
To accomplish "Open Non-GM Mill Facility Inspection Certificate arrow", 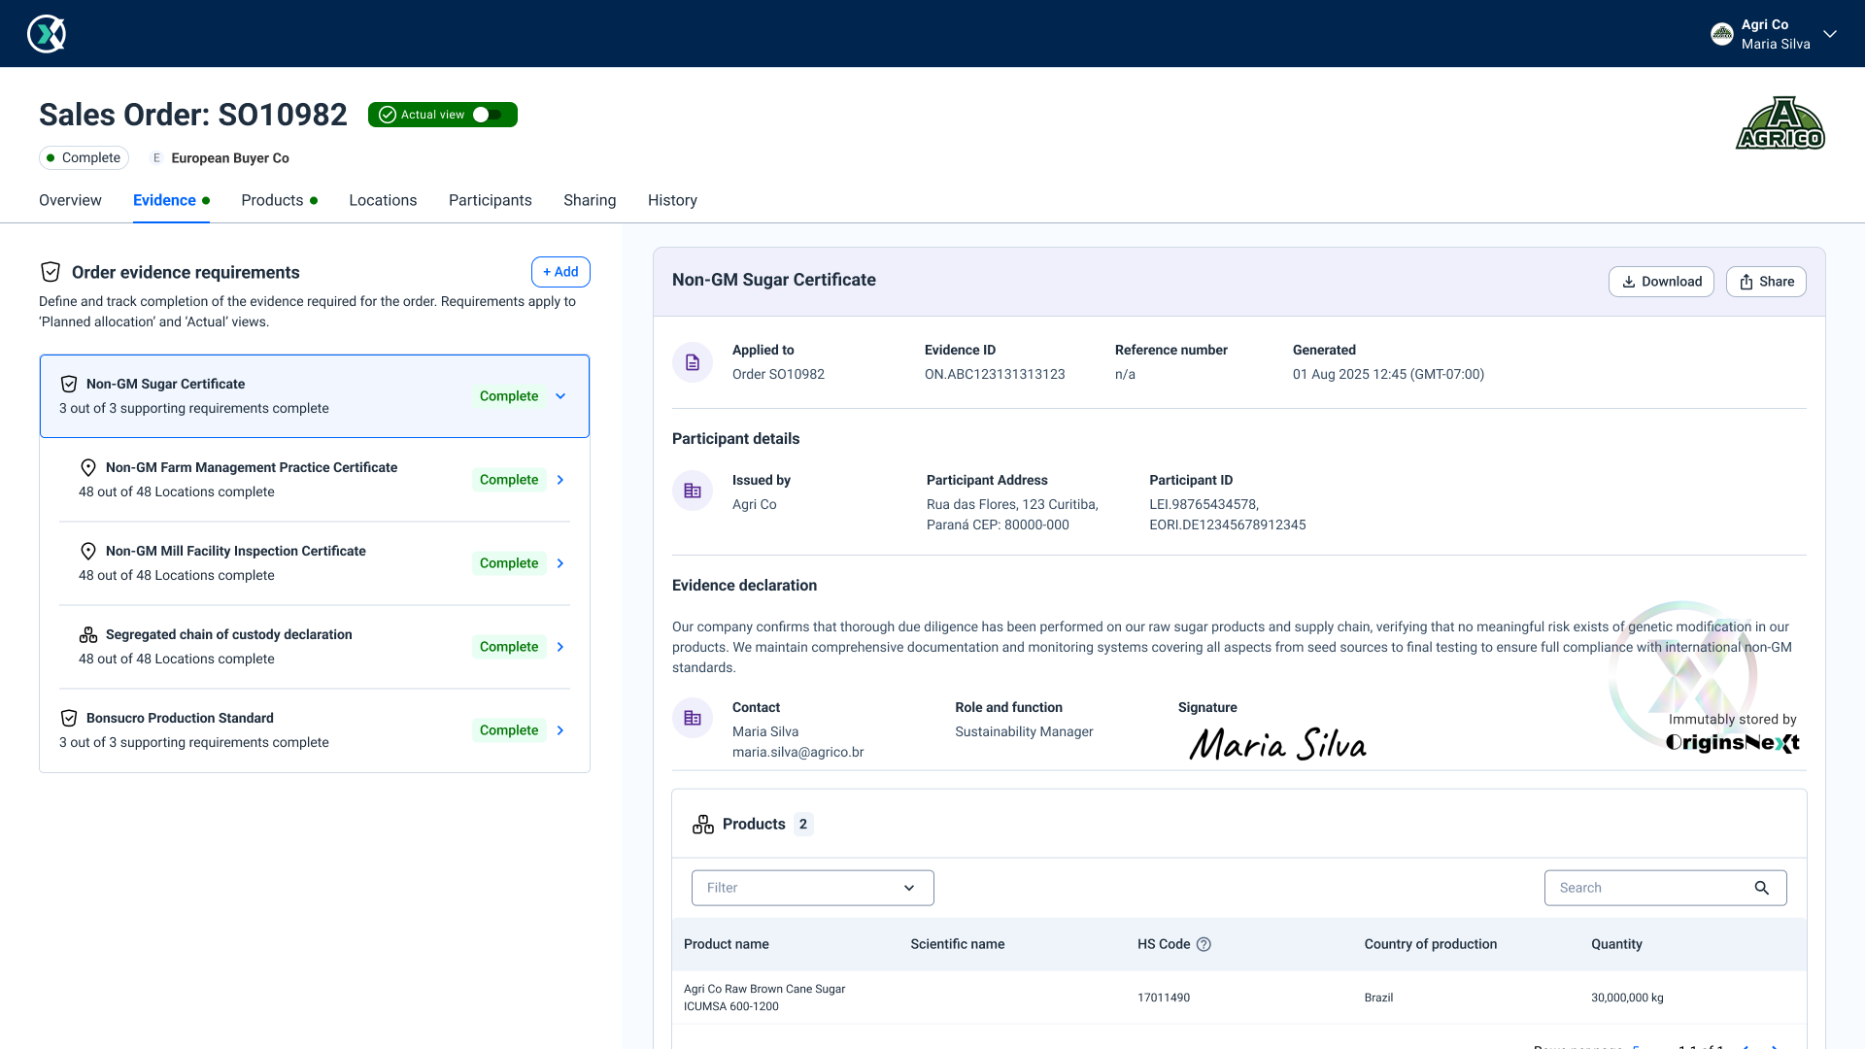I will coord(560,563).
